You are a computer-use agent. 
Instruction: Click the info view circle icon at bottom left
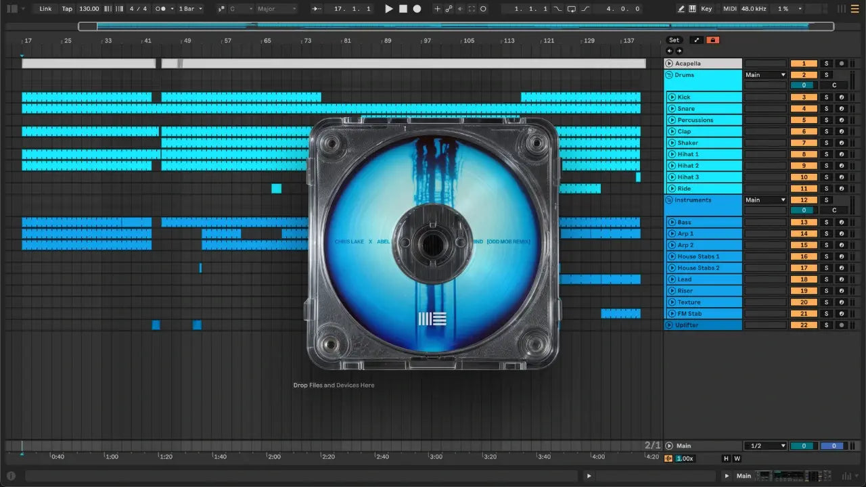tap(11, 476)
